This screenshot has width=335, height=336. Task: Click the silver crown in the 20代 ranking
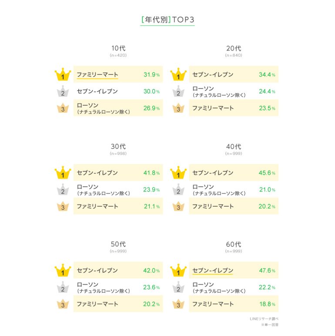178,91
